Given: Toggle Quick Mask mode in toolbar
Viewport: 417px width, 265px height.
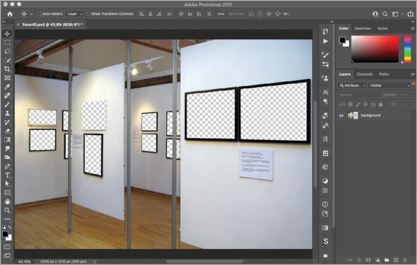Looking at the screenshot, I should (7, 247).
